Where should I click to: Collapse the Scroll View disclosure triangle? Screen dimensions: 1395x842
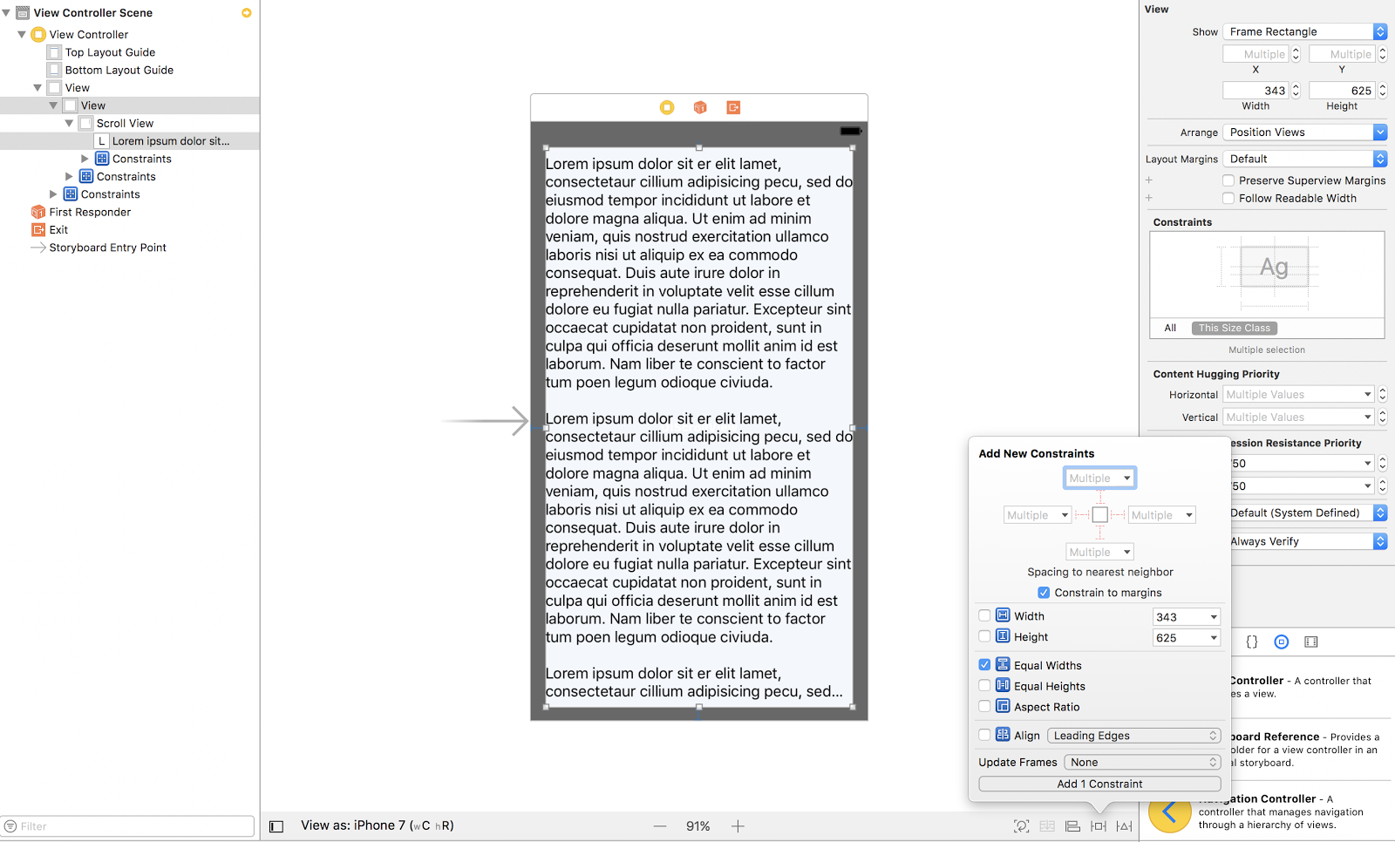coord(70,123)
